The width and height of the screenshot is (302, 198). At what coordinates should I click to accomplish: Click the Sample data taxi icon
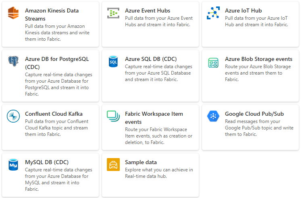pyautogui.click(x=113, y=165)
